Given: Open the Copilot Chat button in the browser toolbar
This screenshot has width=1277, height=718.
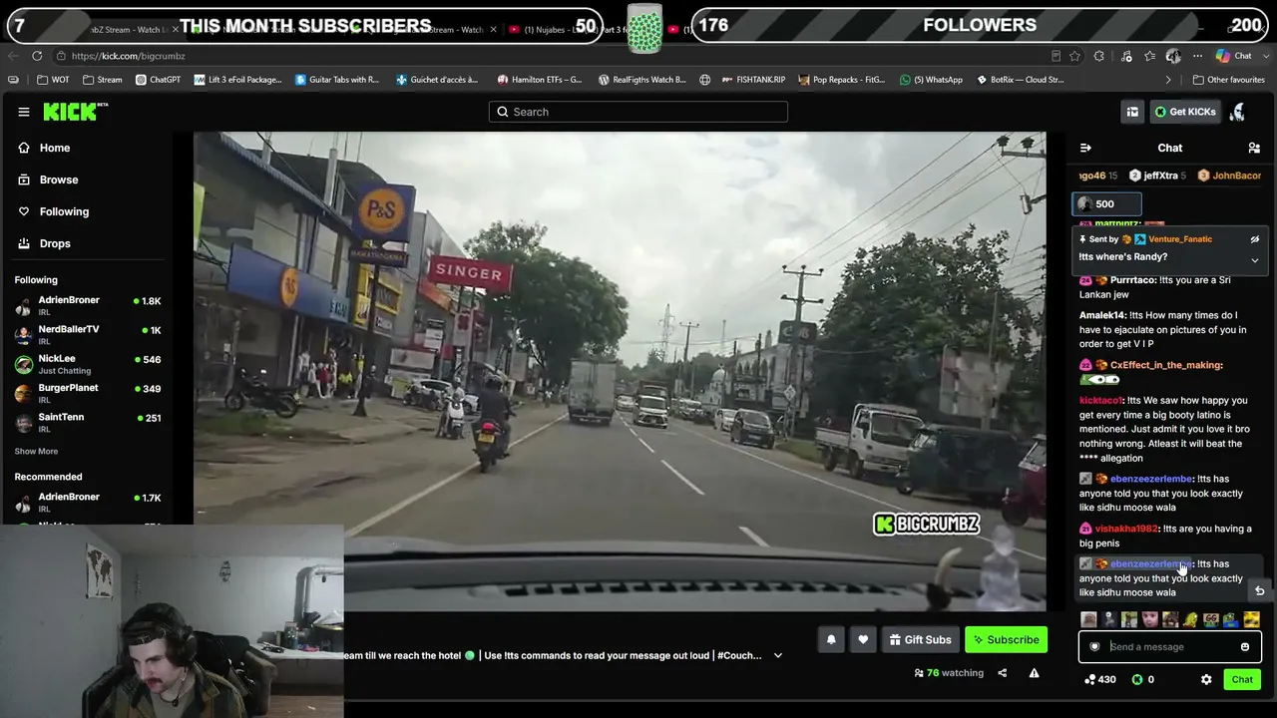Looking at the screenshot, I should click(x=1235, y=56).
